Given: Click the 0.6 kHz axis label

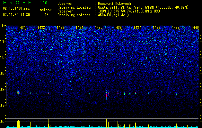Looking at the screenshot, I should pos(3,122).
